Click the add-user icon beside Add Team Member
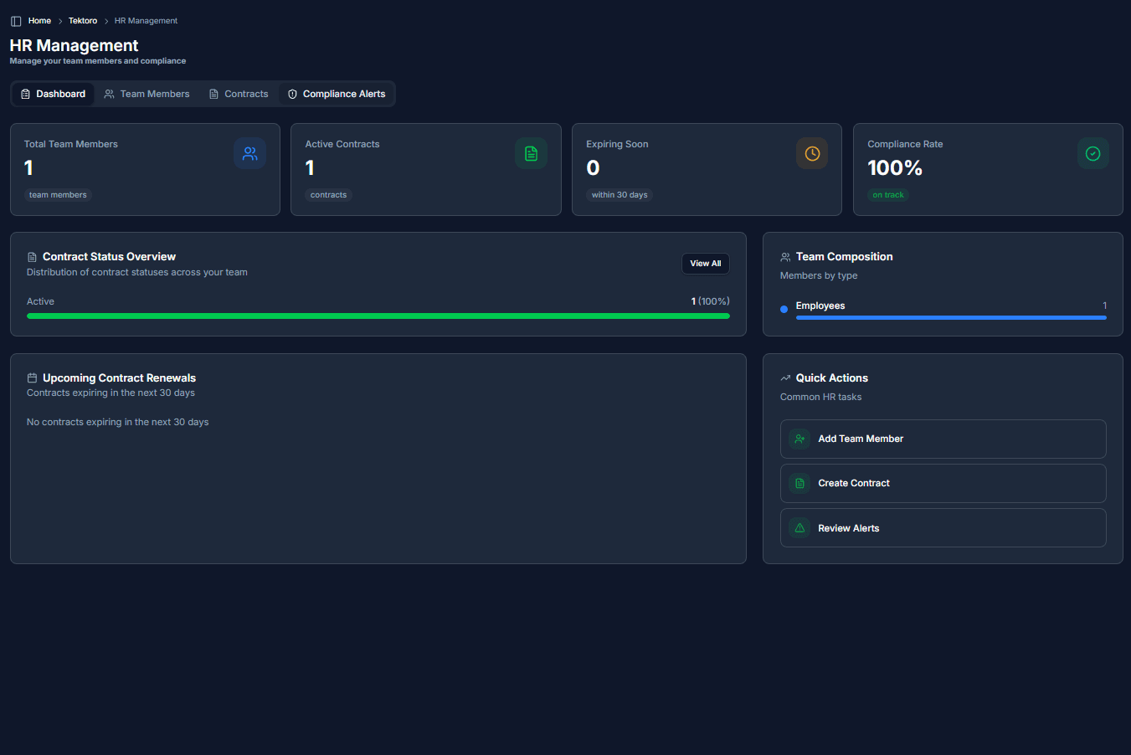Image resolution: width=1131 pixels, height=755 pixels. (799, 439)
